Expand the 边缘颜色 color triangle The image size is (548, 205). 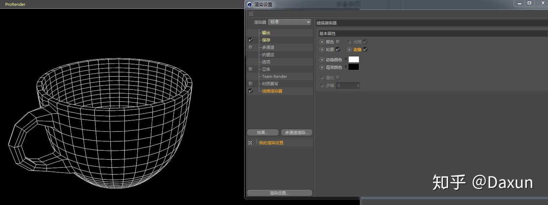pos(346,59)
